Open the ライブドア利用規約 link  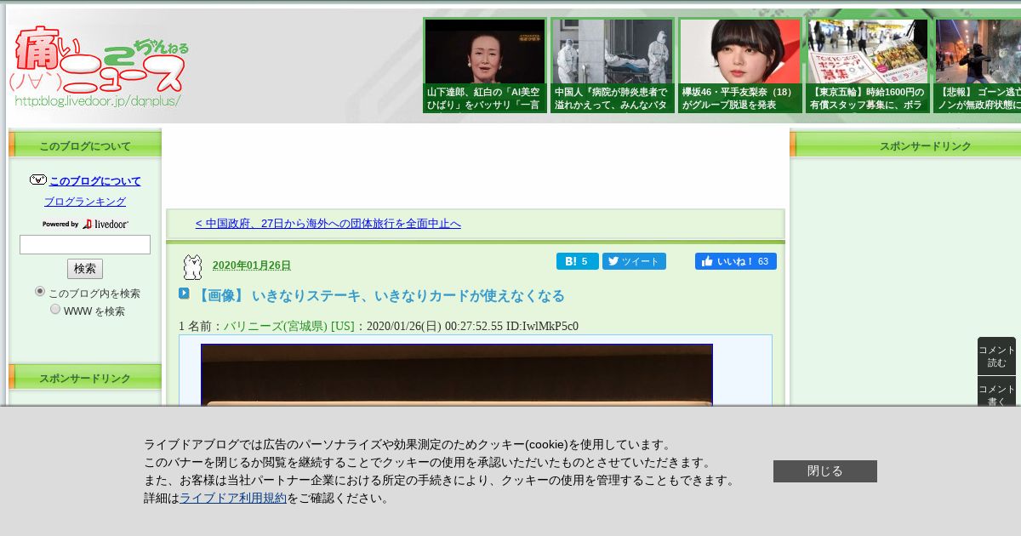point(233,499)
